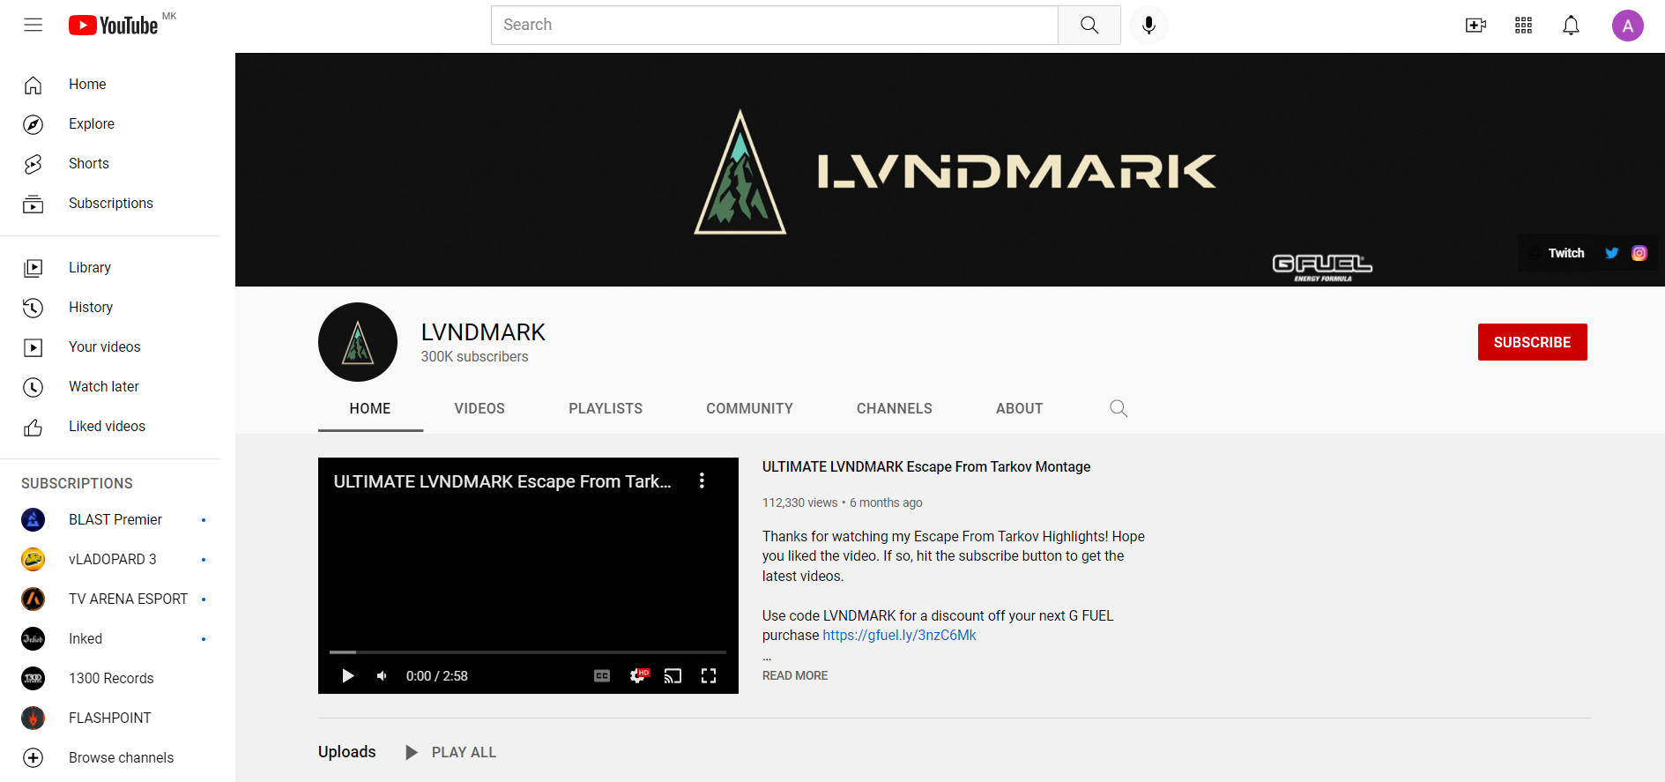Browse channels from the sidebar
This screenshot has height=782, width=1665.
[109, 758]
